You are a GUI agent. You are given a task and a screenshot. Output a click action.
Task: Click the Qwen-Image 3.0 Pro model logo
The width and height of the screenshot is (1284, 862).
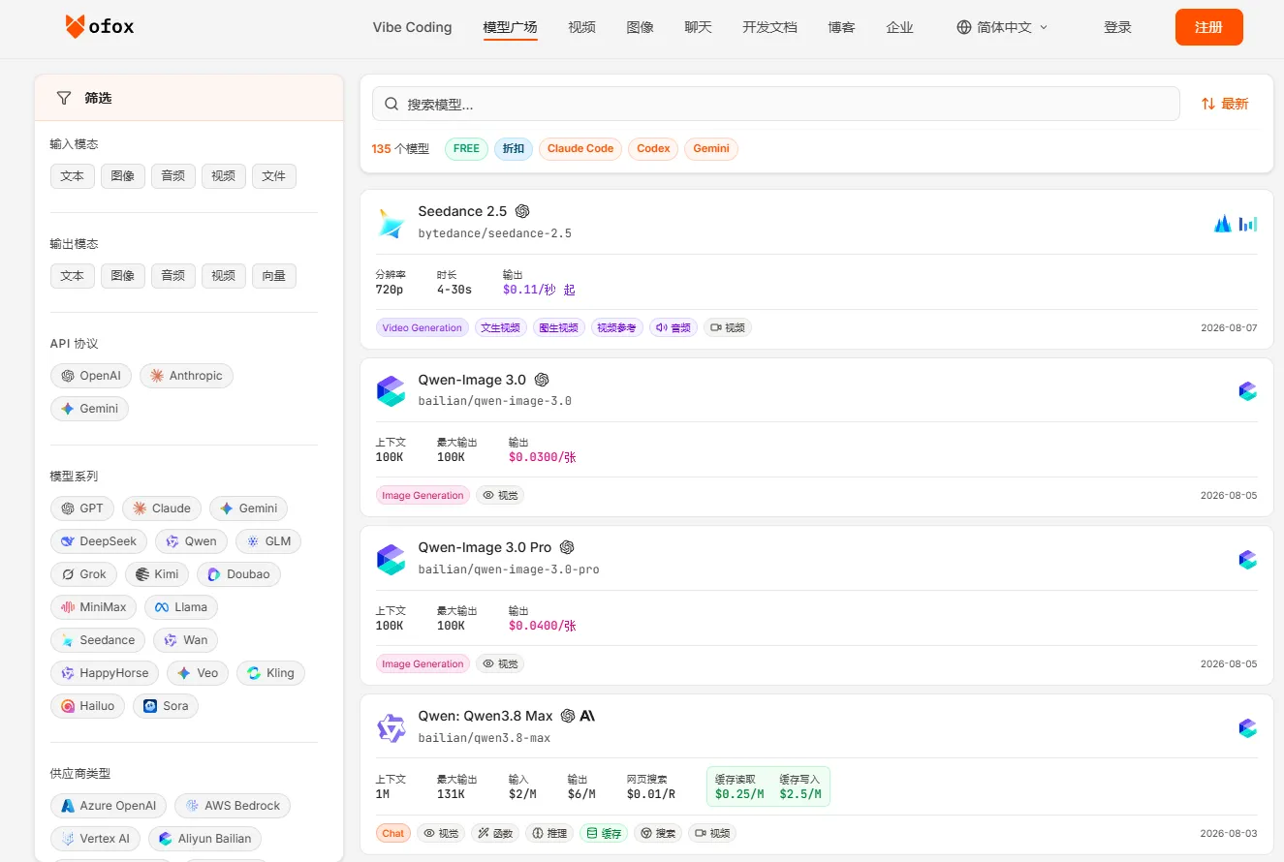391,559
